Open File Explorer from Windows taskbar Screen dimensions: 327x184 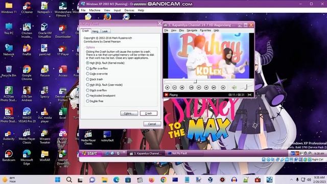tap(104, 179)
